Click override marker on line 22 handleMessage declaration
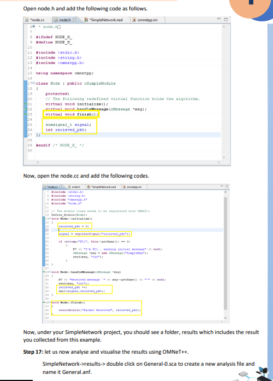 pos(26,109)
